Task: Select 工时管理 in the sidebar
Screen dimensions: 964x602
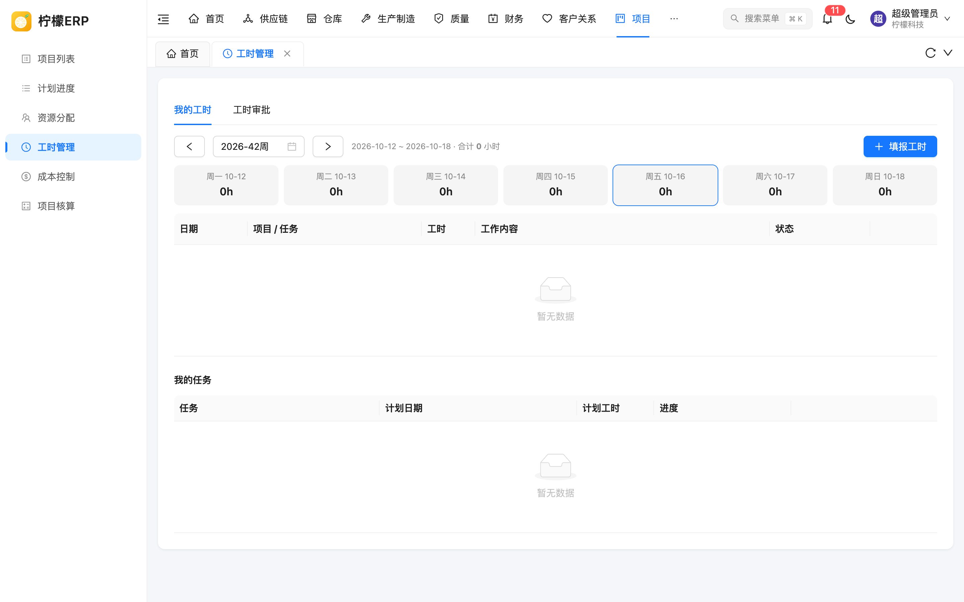Action: tap(73, 147)
